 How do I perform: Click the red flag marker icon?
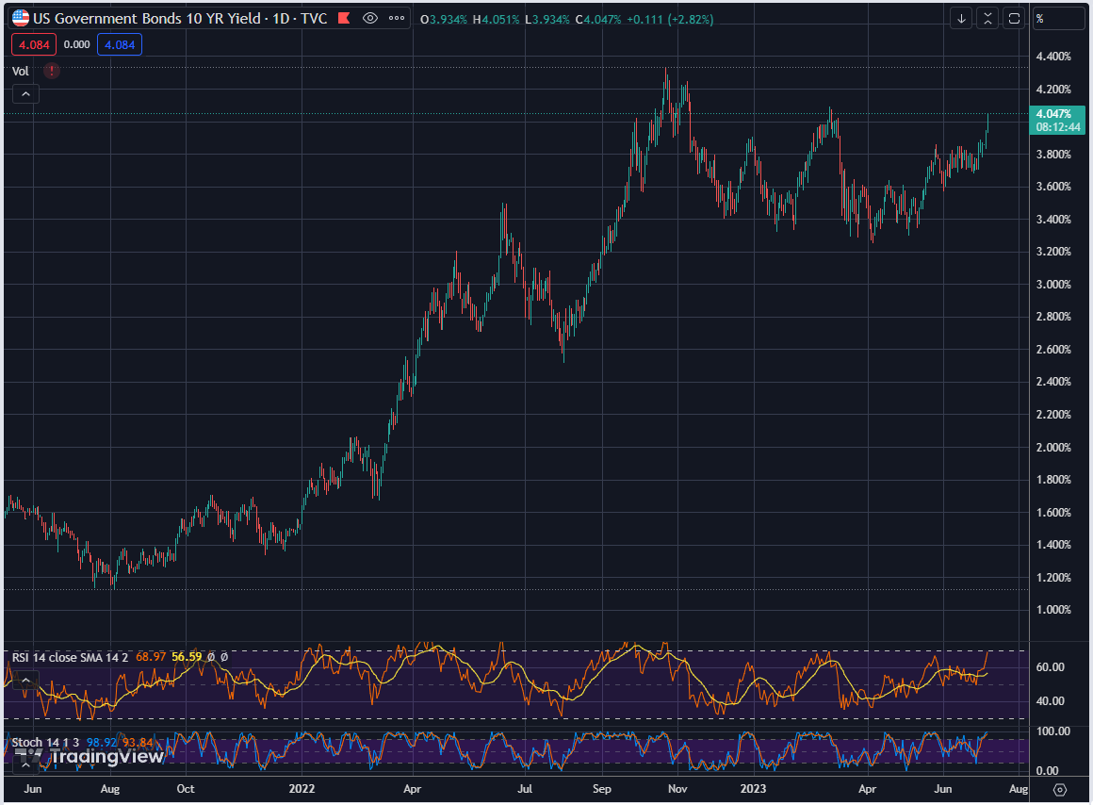[344, 18]
